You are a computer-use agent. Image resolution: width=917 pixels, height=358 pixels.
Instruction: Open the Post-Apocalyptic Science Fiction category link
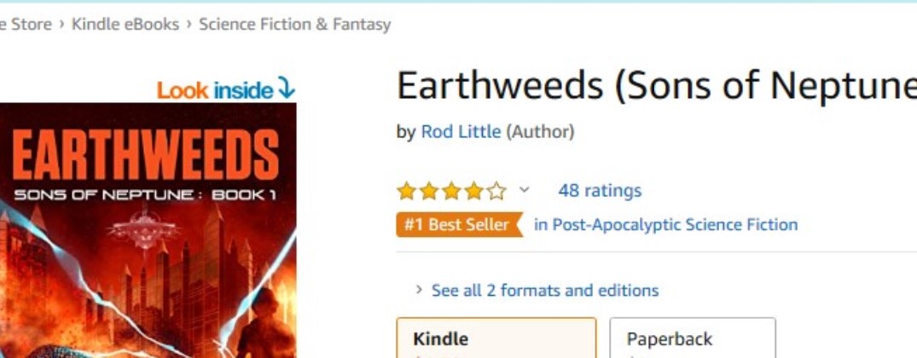(665, 225)
